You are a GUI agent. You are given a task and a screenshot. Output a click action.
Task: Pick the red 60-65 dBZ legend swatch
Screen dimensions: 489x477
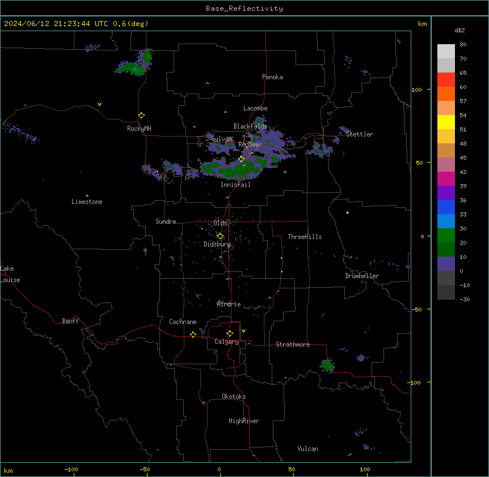coord(446,80)
